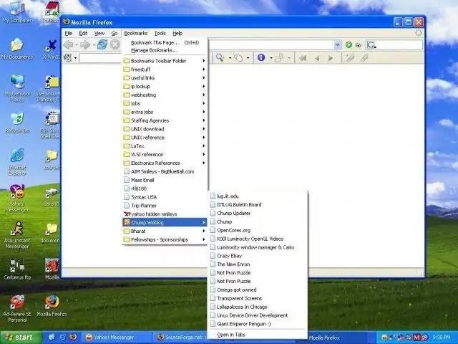Open dropdown next to info icon

271,58
